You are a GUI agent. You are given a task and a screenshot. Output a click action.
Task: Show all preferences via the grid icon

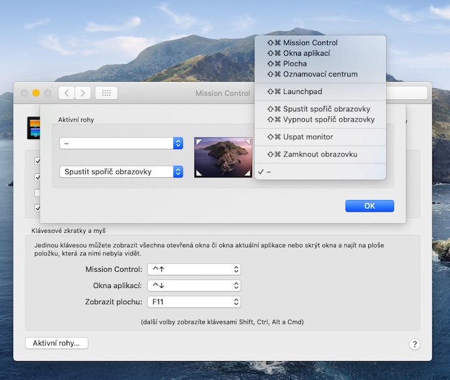[106, 93]
